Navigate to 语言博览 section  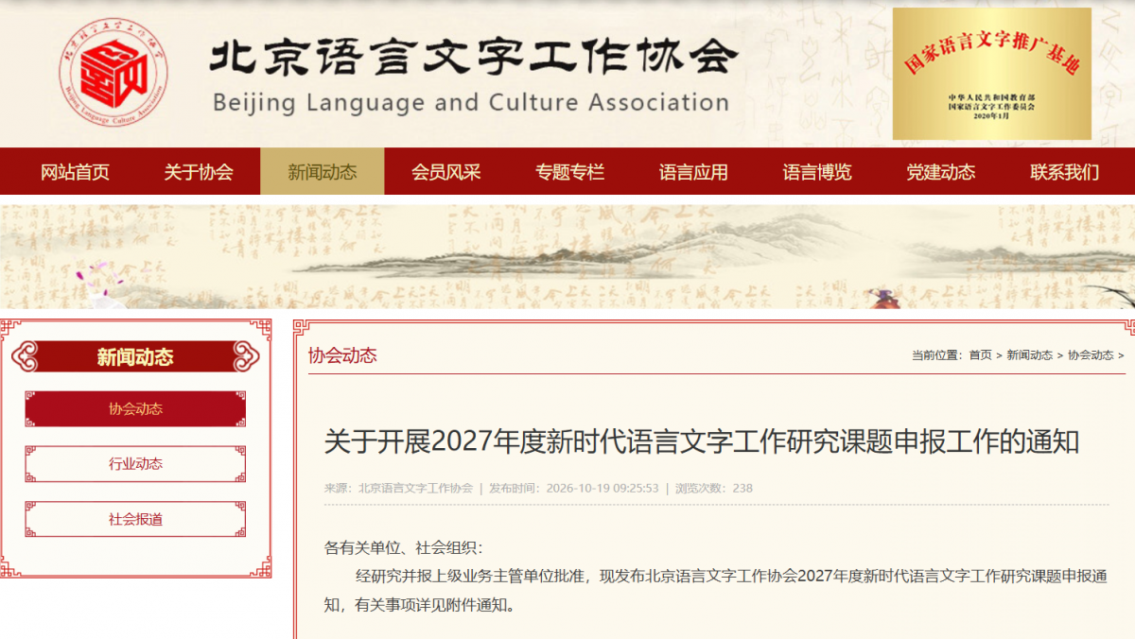tap(817, 172)
